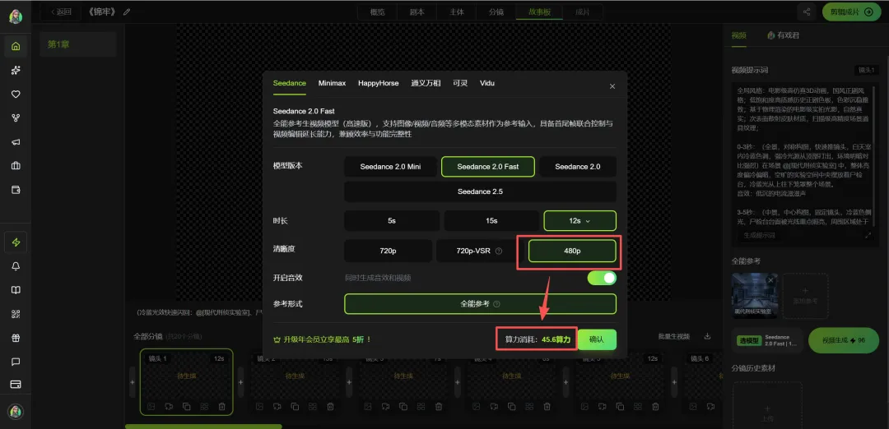The image size is (889, 429).
Task: Open the 概览 top navigation tab
Action: (377, 12)
